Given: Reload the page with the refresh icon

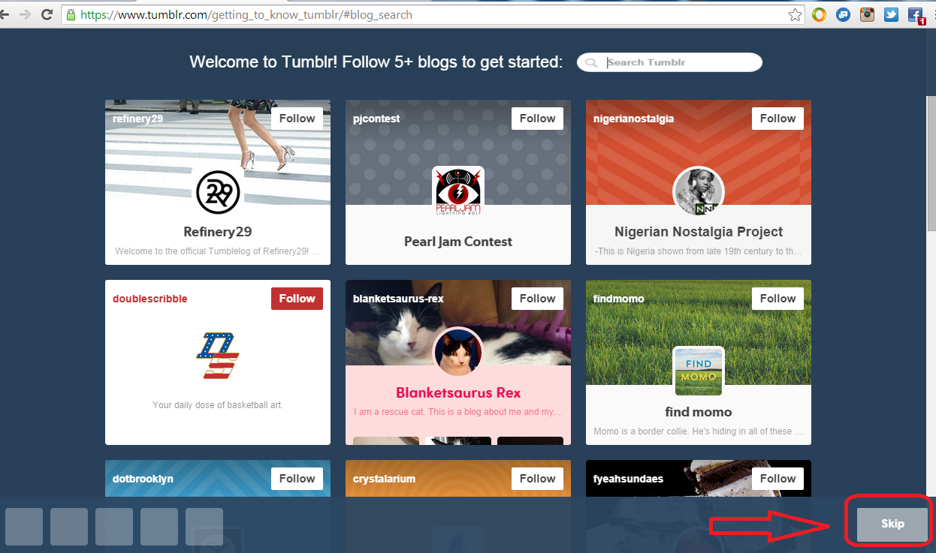Looking at the screenshot, I should click(x=47, y=14).
